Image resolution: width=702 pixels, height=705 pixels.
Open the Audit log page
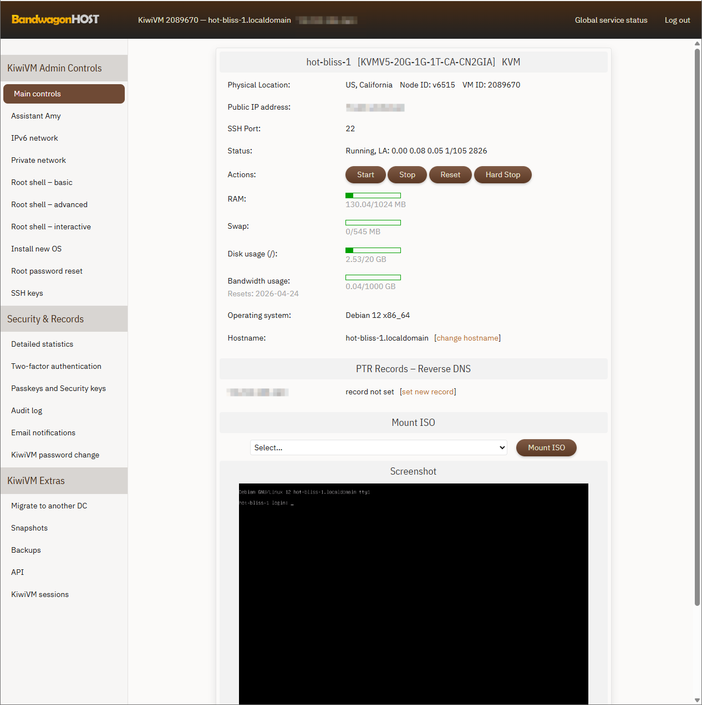tap(27, 410)
